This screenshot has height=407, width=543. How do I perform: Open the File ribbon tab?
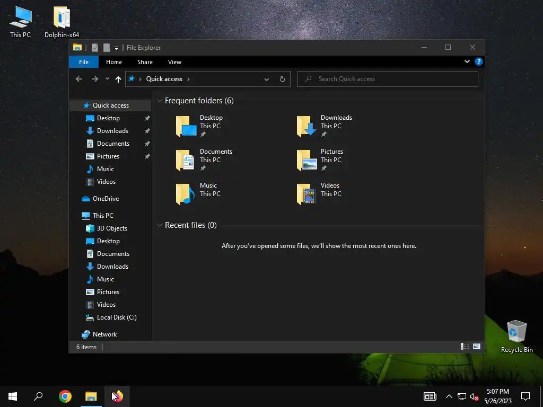click(x=83, y=62)
